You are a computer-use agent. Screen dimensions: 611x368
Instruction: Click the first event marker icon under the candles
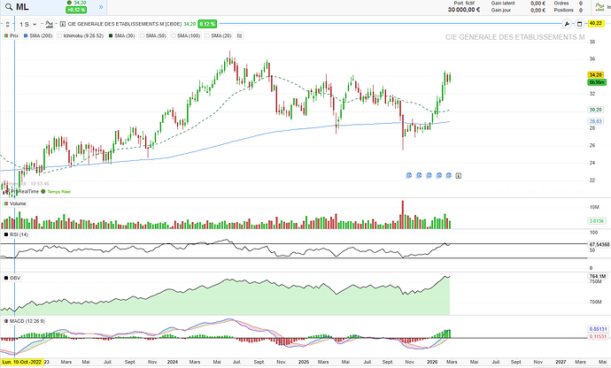(411, 174)
